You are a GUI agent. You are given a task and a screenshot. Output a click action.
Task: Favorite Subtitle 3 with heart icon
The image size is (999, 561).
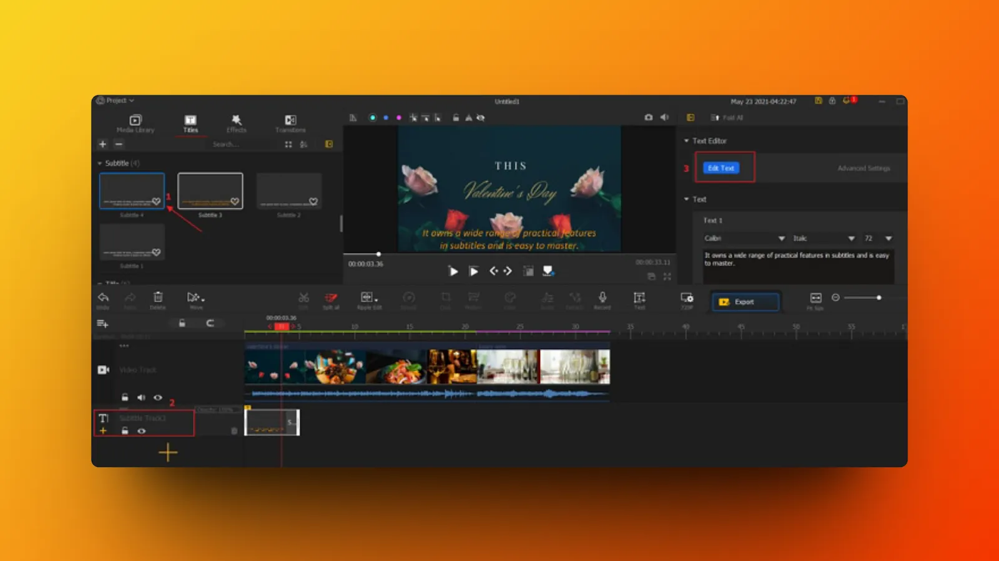click(x=235, y=201)
